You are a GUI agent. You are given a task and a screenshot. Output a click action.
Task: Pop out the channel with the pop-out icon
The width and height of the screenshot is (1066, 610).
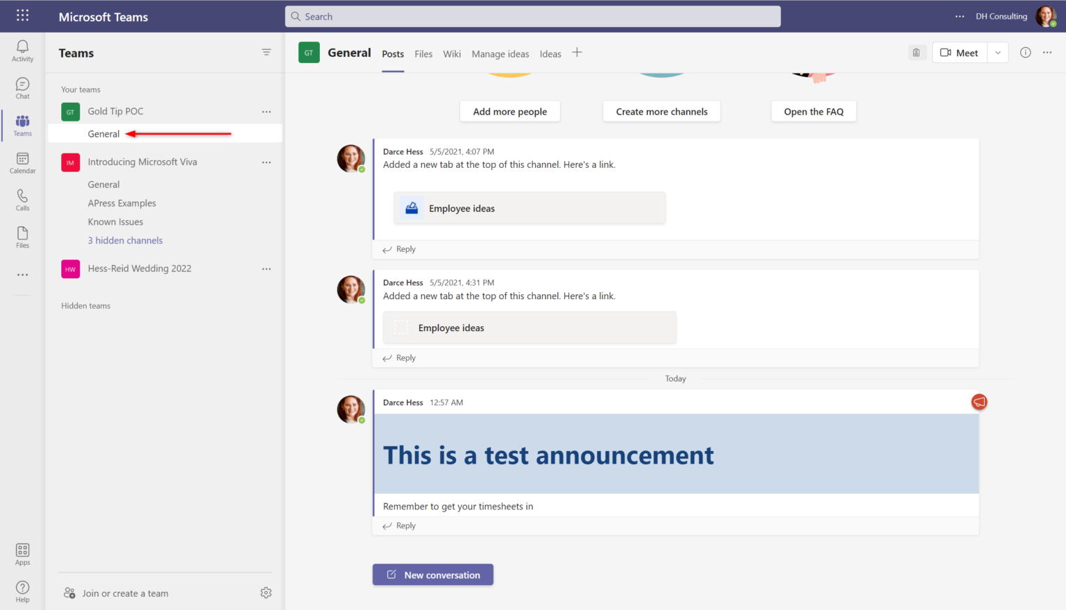[916, 52]
